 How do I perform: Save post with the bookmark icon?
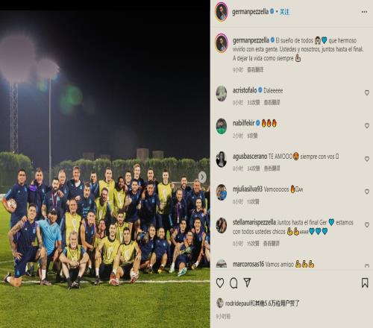point(365,283)
